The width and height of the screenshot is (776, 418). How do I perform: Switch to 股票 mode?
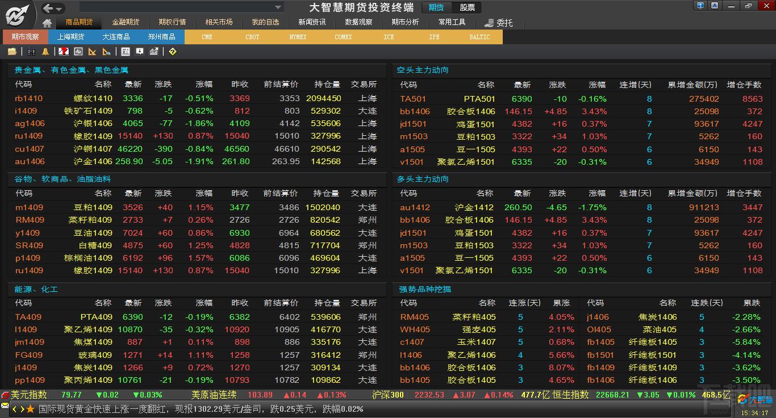[x=467, y=7]
